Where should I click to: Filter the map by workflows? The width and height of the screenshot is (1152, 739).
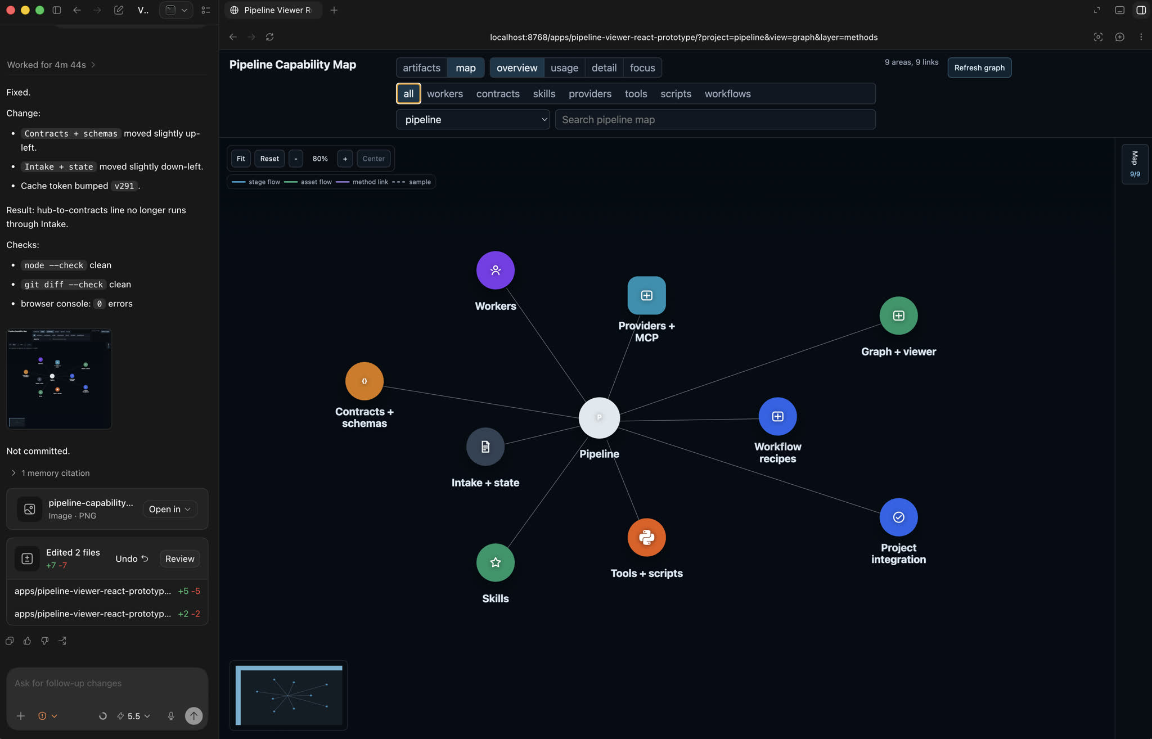click(x=727, y=93)
